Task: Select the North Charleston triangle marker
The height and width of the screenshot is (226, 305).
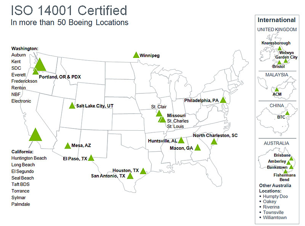Action: click(214, 142)
